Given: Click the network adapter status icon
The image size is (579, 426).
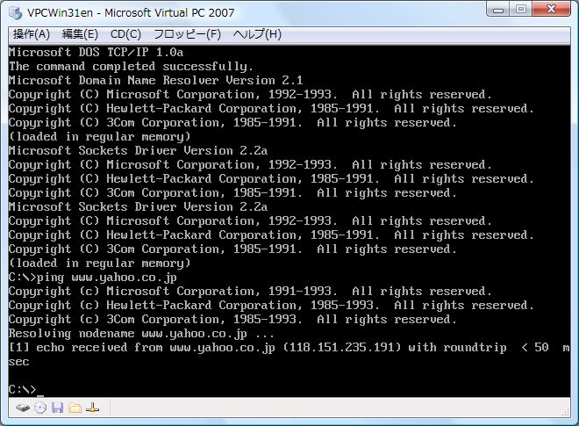Looking at the screenshot, I should (x=92, y=408).
